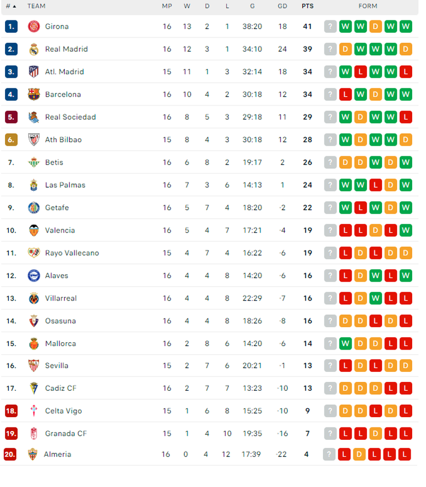Sort standings by PTS column header

pyautogui.click(x=307, y=6)
